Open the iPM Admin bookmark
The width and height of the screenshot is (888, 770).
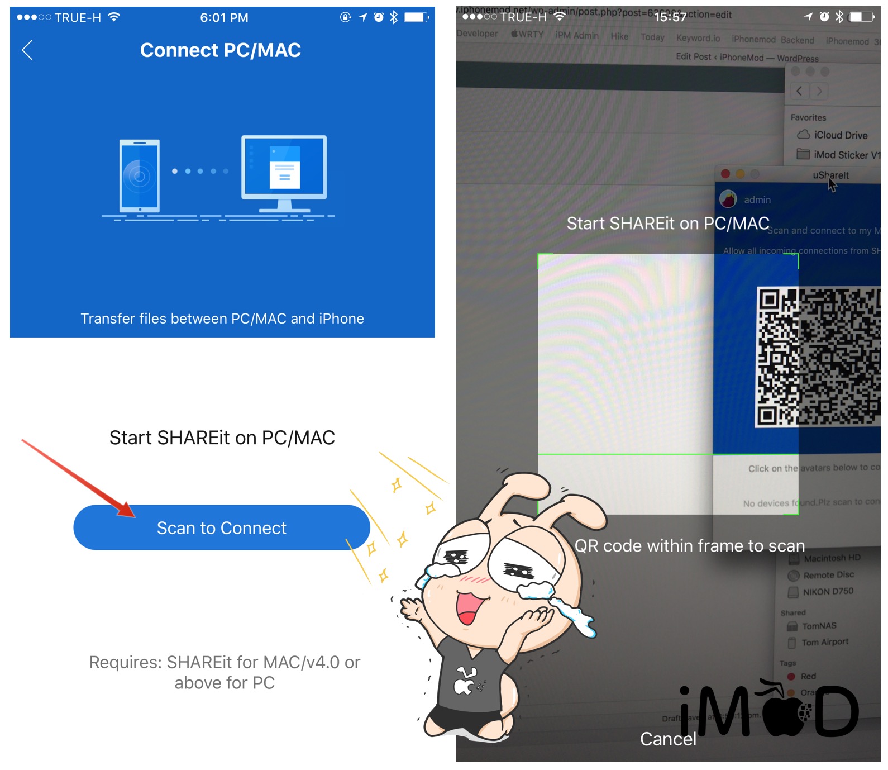point(576,36)
